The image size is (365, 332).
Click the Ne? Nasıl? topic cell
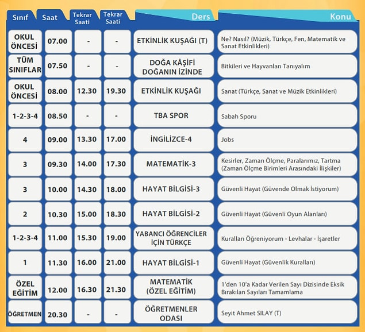click(287, 41)
